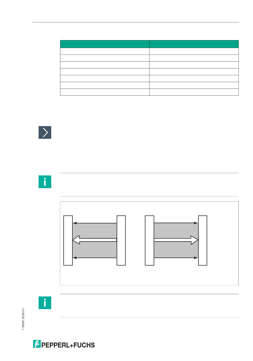
Task: Click the last row's right table cell
Action: click(x=194, y=92)
